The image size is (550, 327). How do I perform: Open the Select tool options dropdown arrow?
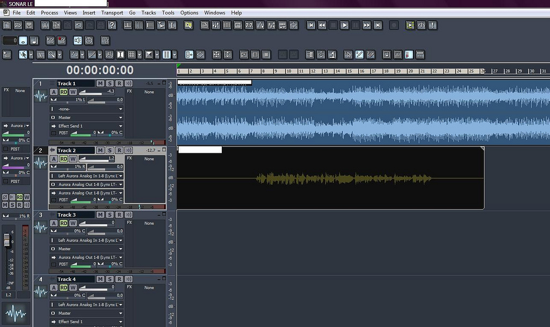[x=31, y=55]
